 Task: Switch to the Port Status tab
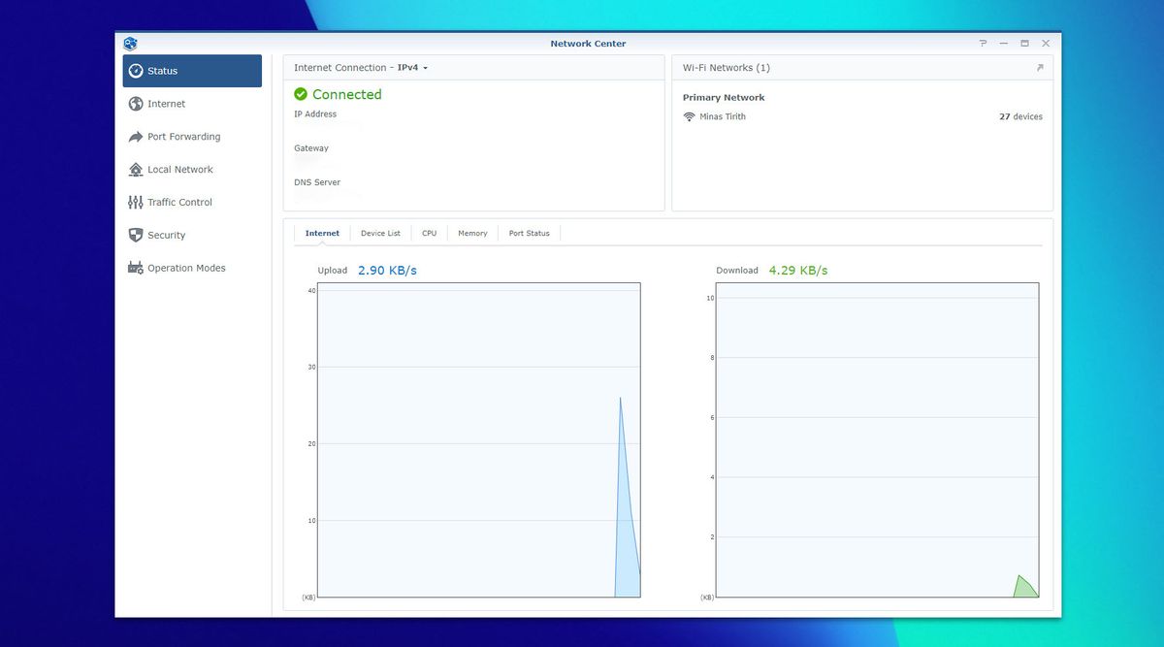pyautogui.click(x=530, y=234)
